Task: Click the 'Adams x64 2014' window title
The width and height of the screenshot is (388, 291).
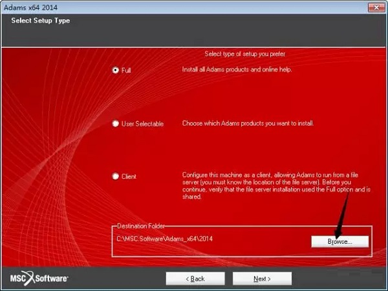Action: [30, 7]
